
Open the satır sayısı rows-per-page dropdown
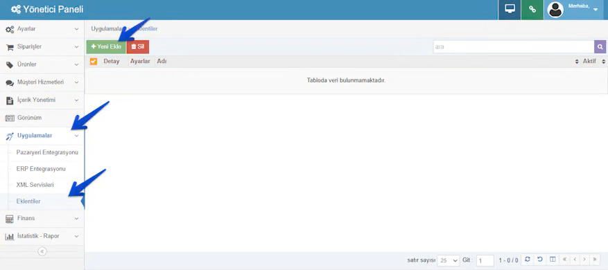[449, 260]
